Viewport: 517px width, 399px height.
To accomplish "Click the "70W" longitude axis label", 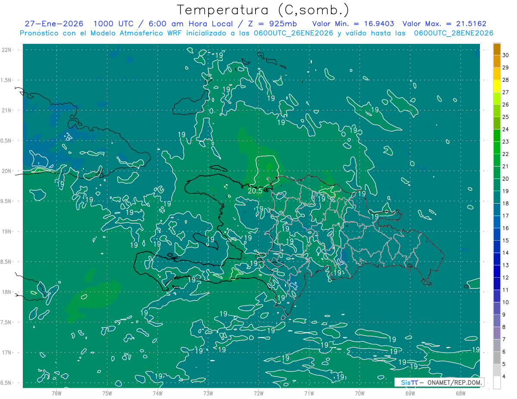I will [360, 393].
